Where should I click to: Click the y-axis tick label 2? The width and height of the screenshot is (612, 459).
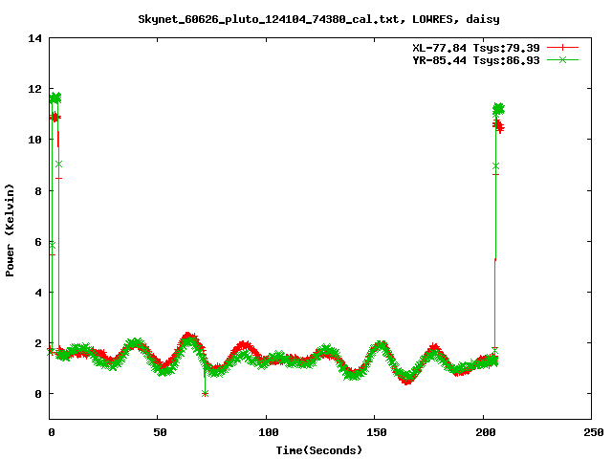pos(38,343)
